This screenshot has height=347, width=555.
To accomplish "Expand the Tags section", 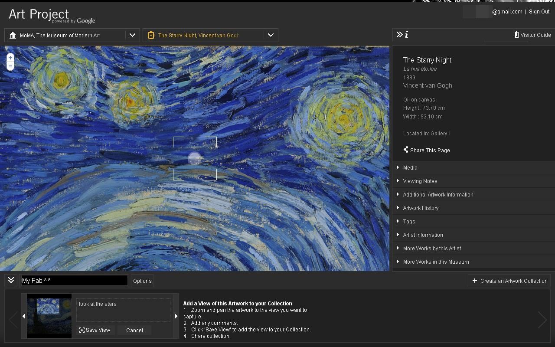I will (473, 221).
